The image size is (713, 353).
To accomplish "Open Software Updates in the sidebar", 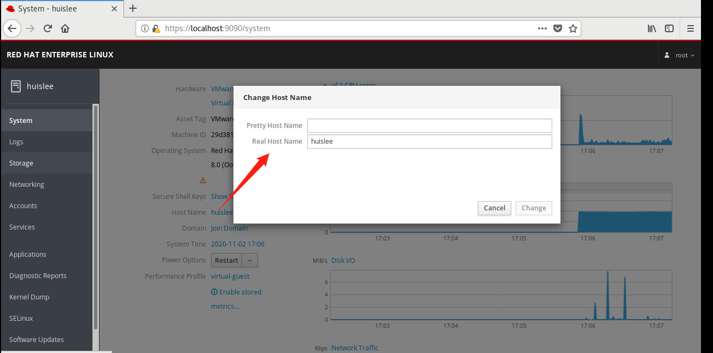I will click(47, 339).
